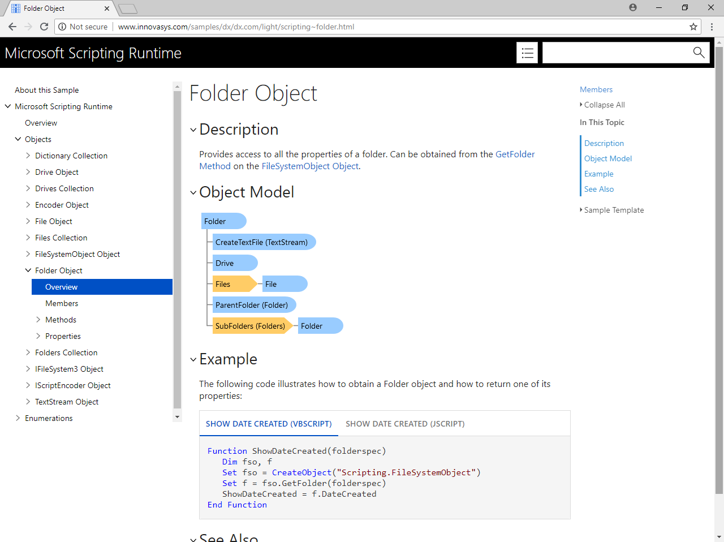Click the page vertical scrollbar thumb
The width and height of the screenshot is (724, 542).
(719, 270)
